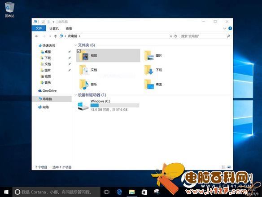
Task: Collapse the 文件夹 (6) group
Action: [76, 45]
